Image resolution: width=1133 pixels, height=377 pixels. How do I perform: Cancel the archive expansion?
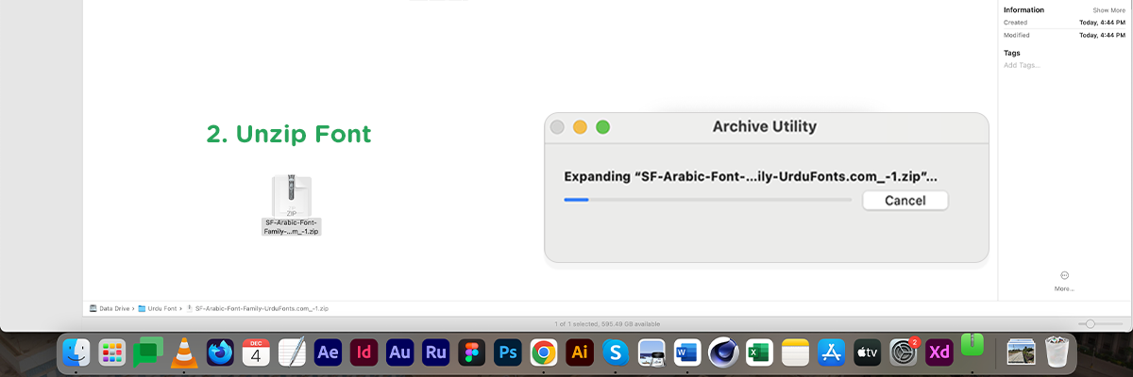coord(905,200)
